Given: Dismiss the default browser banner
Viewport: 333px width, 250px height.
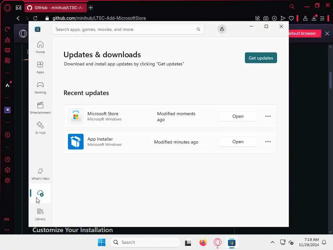Looking at the screenshot, I should [x=327, y=34].
